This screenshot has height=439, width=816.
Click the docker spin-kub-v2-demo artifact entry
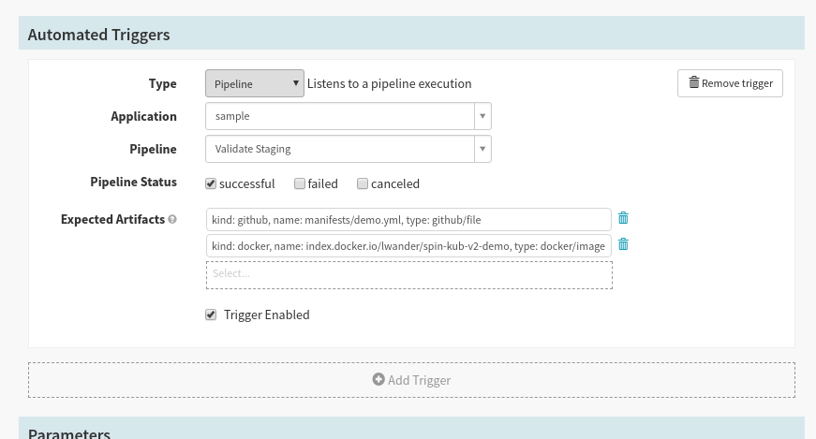tap(408, 245)
